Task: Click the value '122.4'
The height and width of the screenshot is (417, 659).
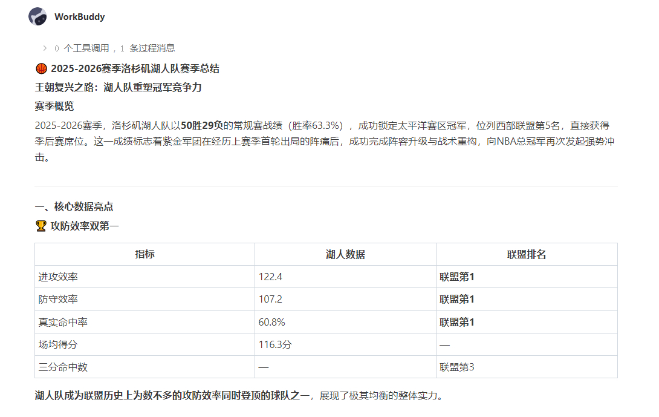Action: [270, 277]
